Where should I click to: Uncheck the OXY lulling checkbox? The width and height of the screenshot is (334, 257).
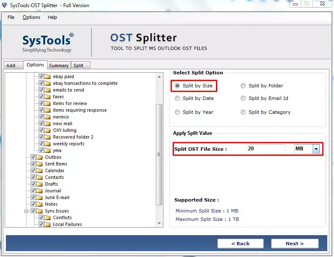(41, 130)
